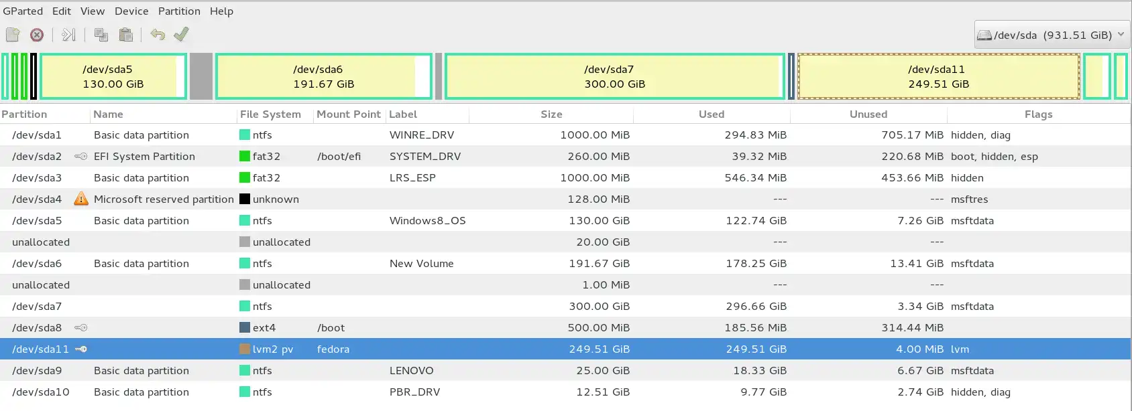Click the warning icon next to /dev/sda4
1132x411 pixels.
coord(81,199)
